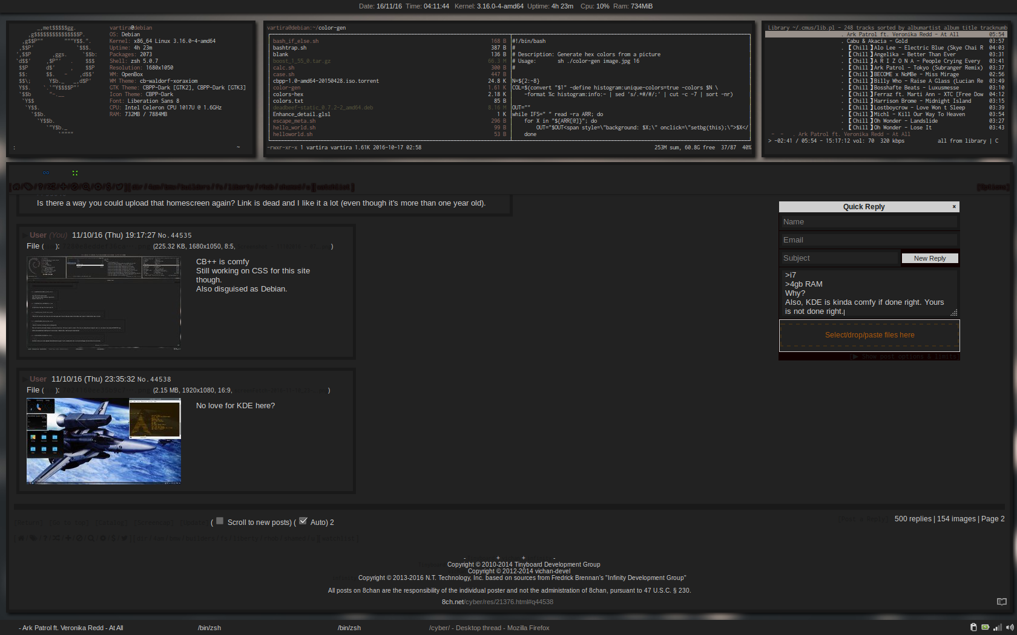Viewport: 1017px width, 635px height.
Task: Click the blue infinity logo icon
Action: point(46,172)
